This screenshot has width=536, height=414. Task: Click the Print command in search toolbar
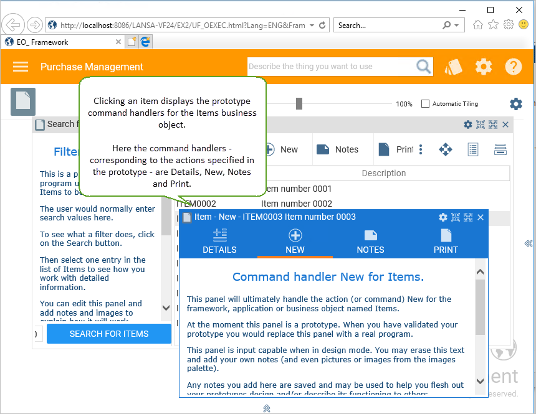[x=396, y=149]
